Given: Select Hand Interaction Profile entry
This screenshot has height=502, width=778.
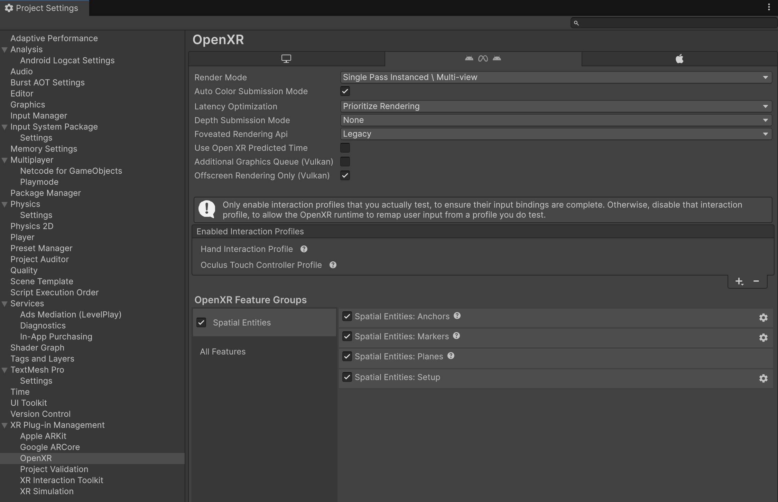Looking at the screenshot, I should click(x=247, y=249).
